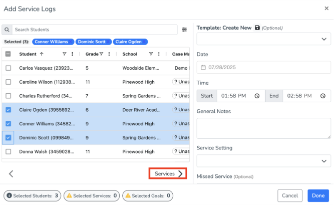Screen dimensions: 334x205
Task: Click Unassigned badge in Donna Walsh row
Action: (181, 152)
